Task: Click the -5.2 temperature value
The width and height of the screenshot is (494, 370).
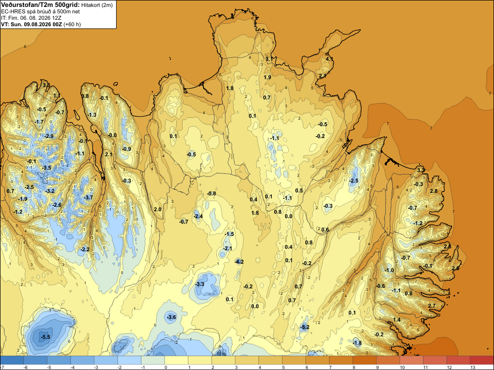Action: click(x=305, y=327)
